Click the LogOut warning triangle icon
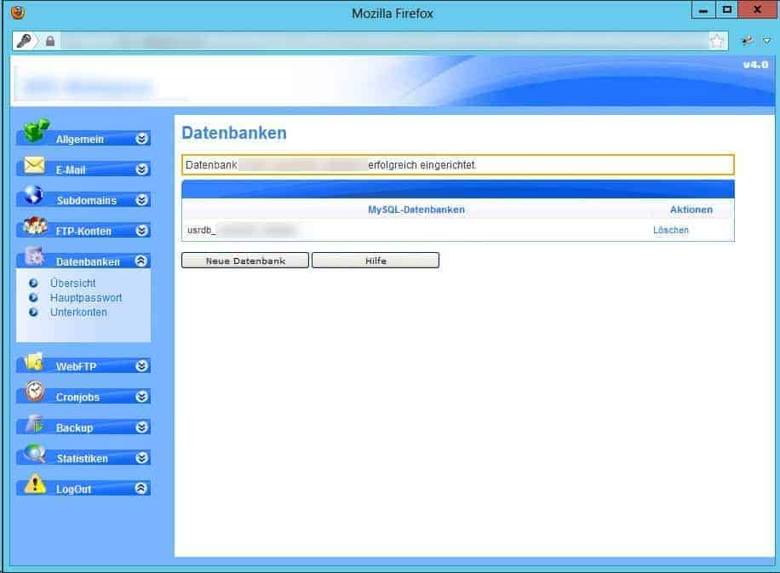 34,484
